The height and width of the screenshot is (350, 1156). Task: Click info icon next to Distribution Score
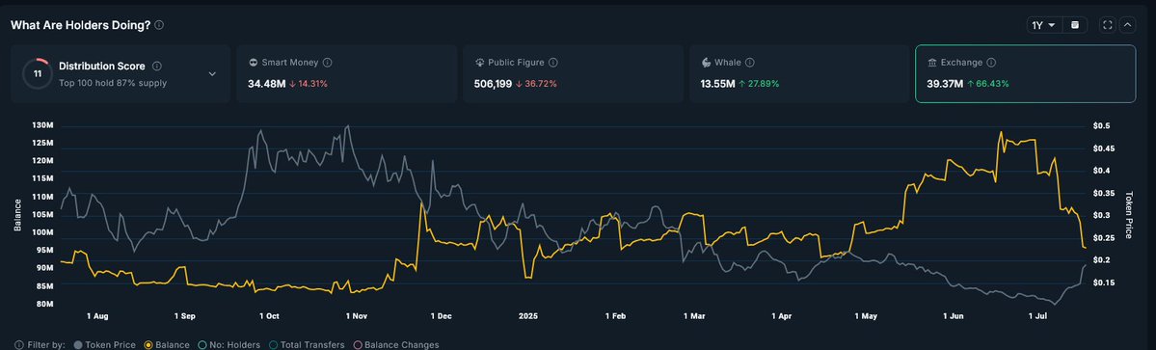(156, 67)
